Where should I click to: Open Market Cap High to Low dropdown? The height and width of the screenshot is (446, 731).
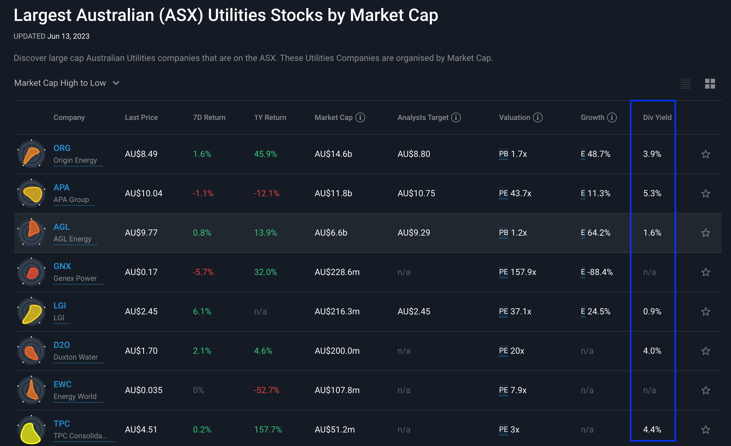point(60,83)
